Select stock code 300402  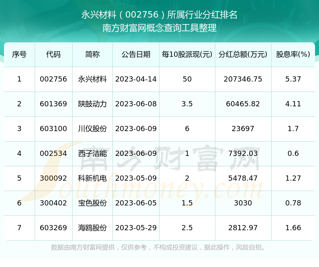53,203
